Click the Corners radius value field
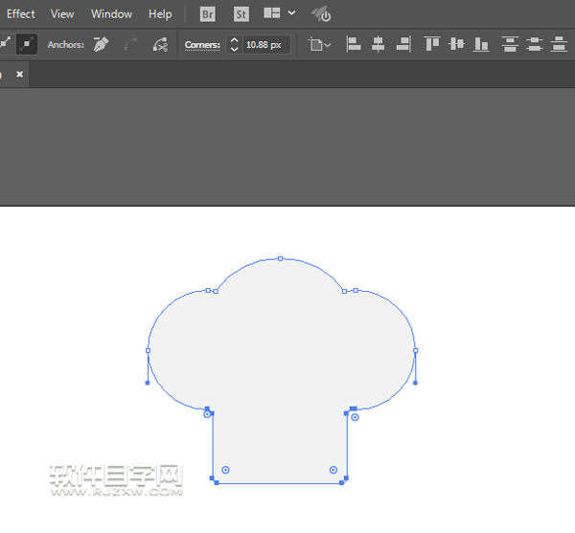The image size is (575, 533). 264,45
